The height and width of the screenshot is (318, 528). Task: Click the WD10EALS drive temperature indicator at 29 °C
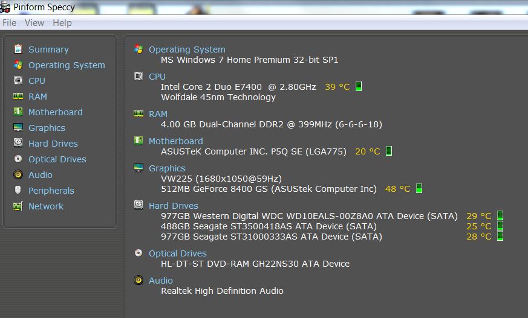(x=500, y=215)
